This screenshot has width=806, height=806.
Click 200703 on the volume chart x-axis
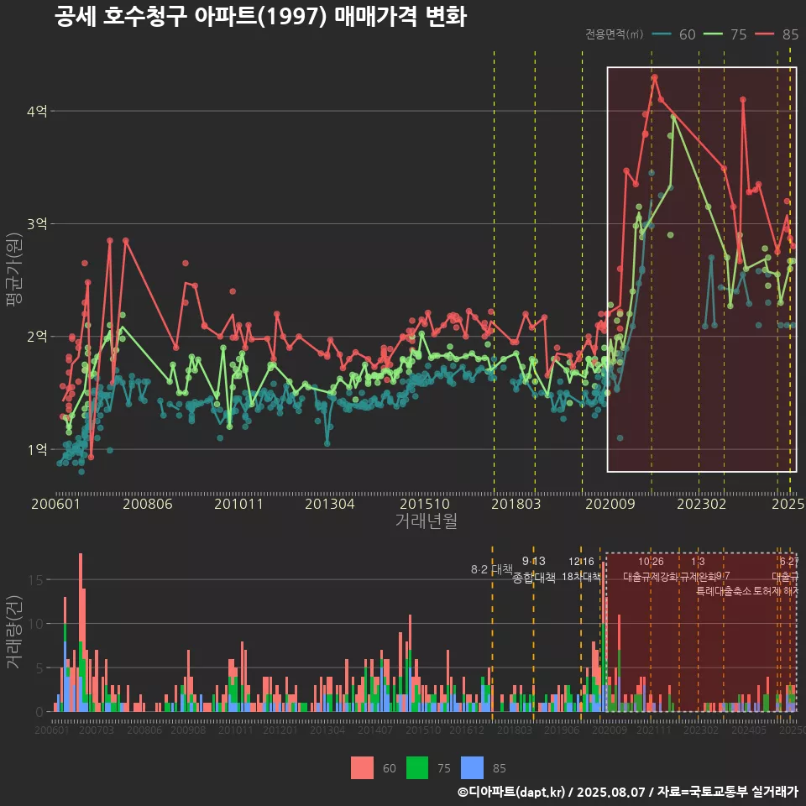(x=96, y=730)
